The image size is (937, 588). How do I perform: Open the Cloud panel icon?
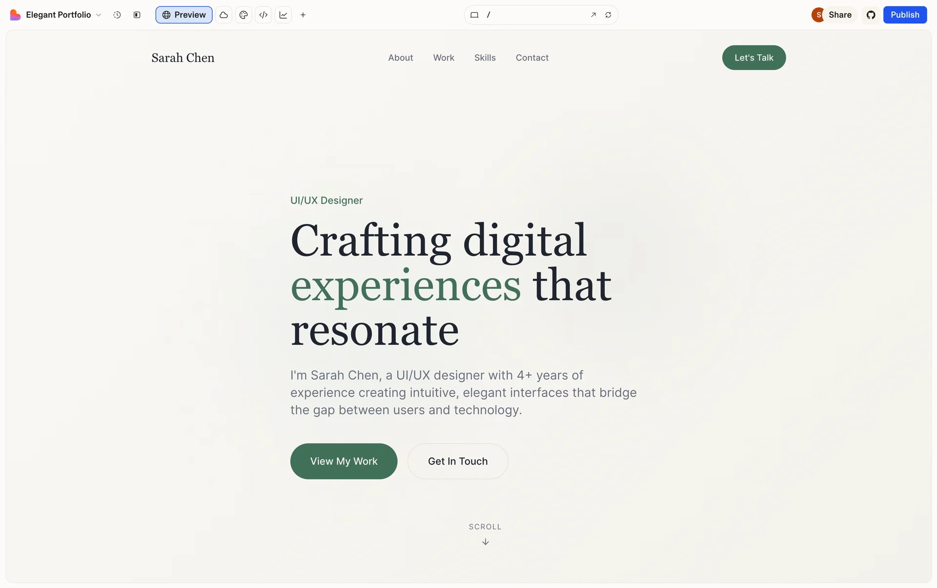(x=224, y=15)
